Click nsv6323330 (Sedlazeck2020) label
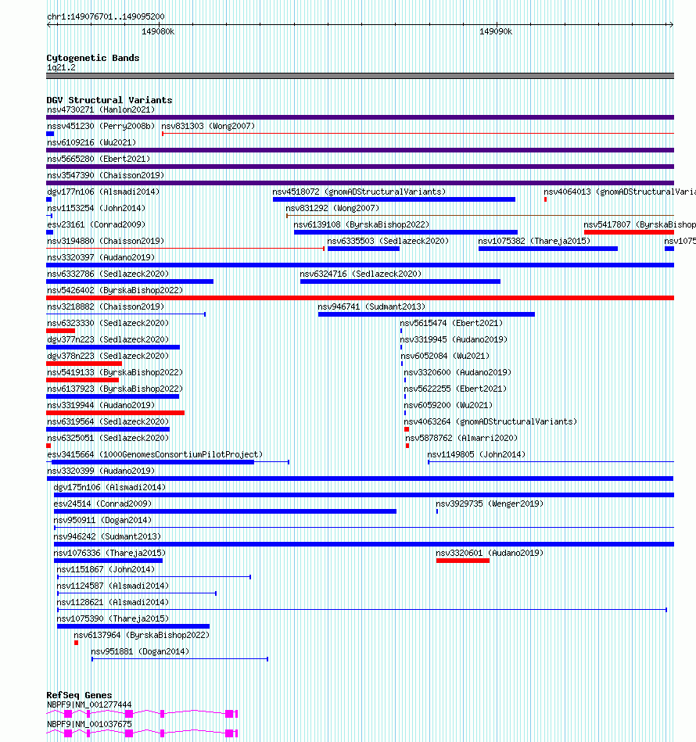This screenshot has width=696, height=742. (108, 323)
